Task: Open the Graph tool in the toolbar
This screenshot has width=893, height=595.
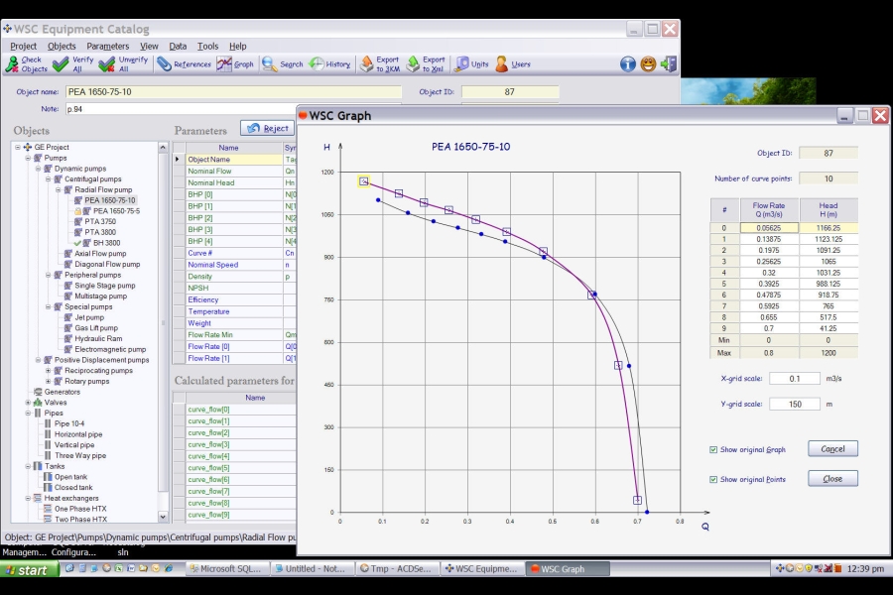Action: click(234, 64)
